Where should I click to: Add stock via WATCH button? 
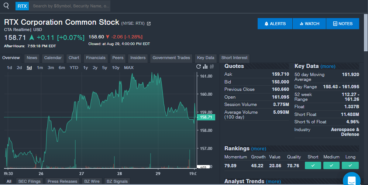click(309, 24)
